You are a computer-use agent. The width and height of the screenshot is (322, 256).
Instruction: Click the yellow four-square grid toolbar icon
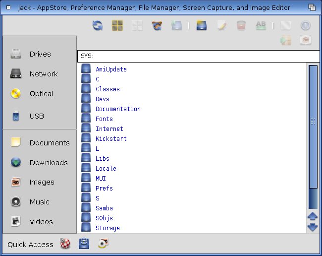click(x=117, y=26)
